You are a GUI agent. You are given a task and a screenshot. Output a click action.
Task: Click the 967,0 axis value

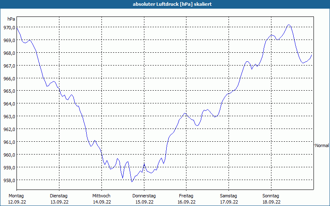9,66
